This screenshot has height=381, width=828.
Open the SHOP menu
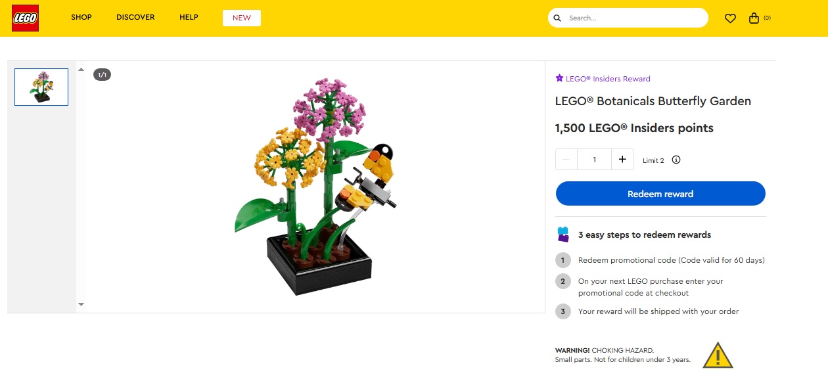click(81, 17)
